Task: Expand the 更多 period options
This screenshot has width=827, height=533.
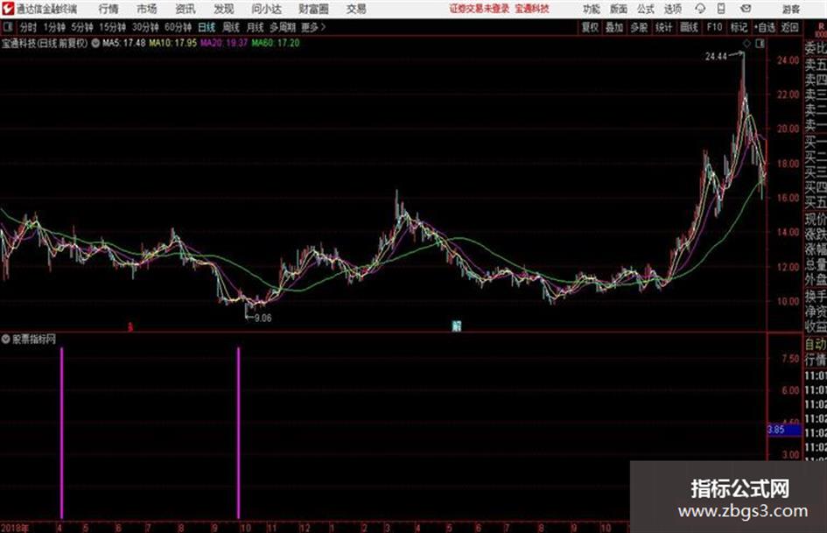Action: click(312, 27)
